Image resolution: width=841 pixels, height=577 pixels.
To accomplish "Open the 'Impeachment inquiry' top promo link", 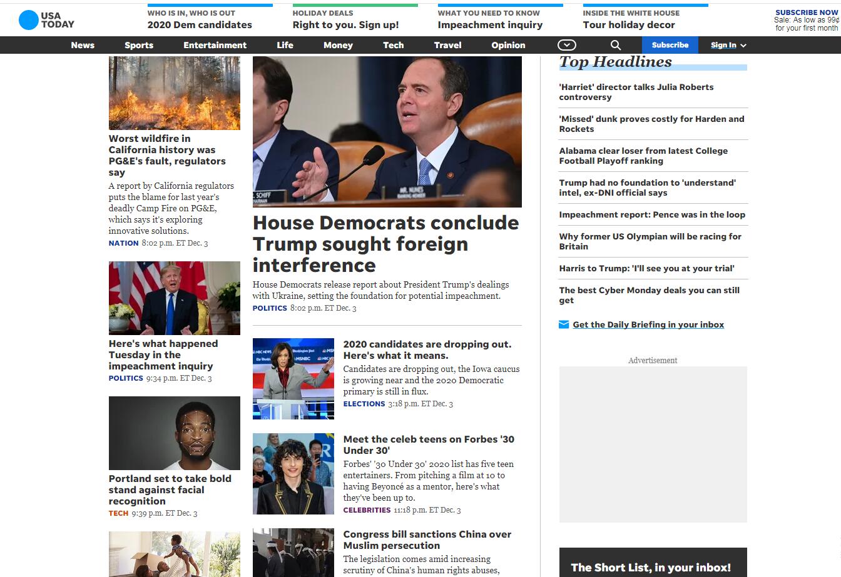I will [x=490, y=25].
